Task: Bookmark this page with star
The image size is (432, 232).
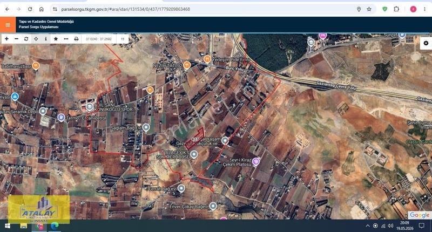Action: (369, 9)
